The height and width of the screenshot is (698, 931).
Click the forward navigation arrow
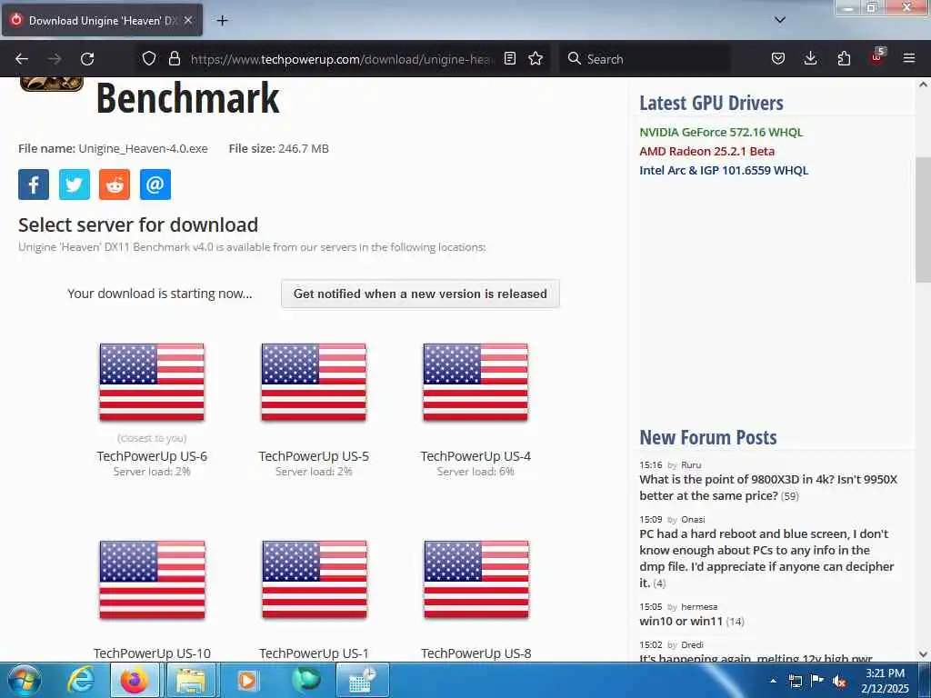pos(55,59)
